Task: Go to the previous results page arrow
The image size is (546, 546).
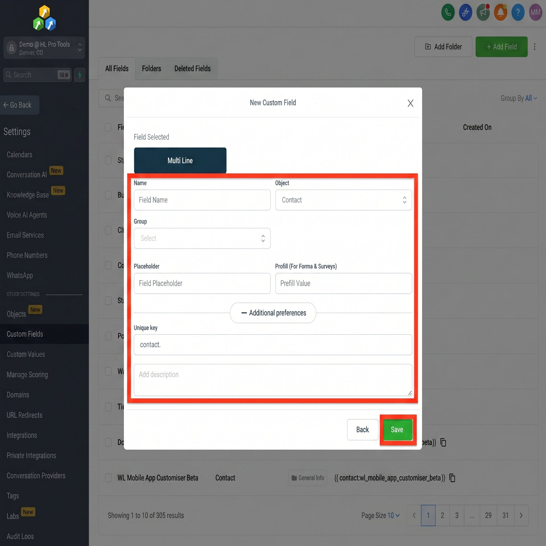Action: [x=414, y=515]
